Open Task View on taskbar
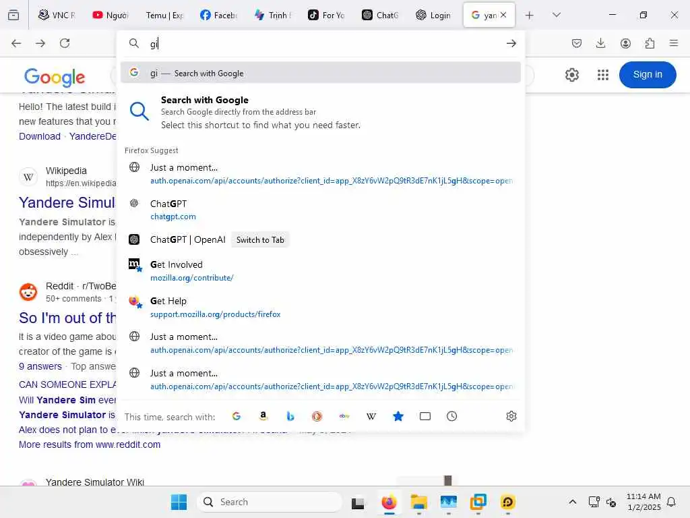Image resolution: width=690 pixels, height=518 pixels. tap(358, 502)
